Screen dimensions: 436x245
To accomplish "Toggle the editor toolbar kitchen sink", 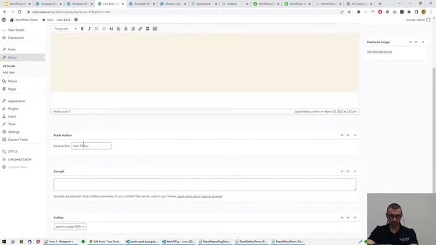I will (155, 29).
